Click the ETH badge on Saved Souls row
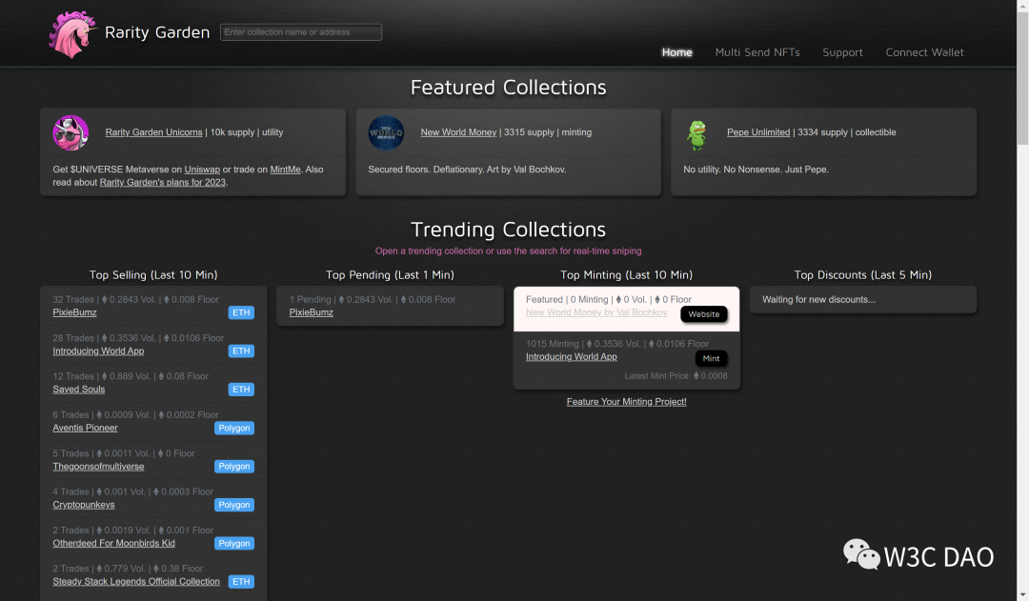 point(241,390)
